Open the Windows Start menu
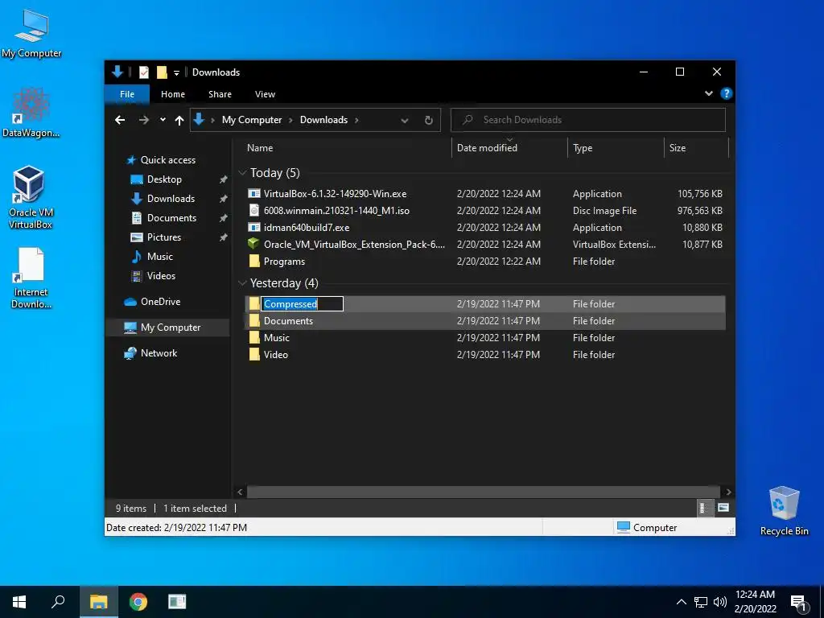 [19, 602]
